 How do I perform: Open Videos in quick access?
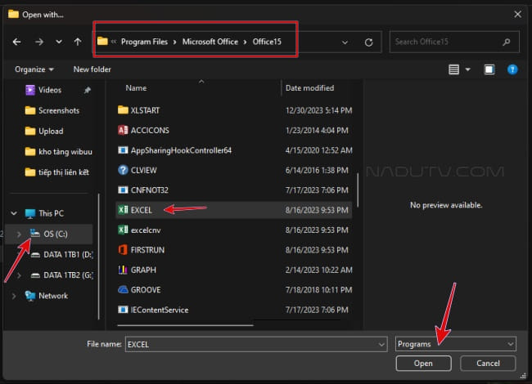[x=50, y=90]
